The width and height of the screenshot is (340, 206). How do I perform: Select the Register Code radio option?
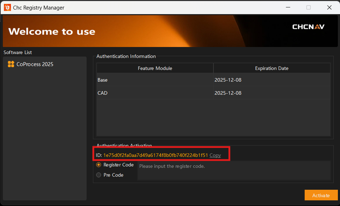tap(99, 165)
